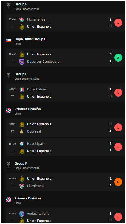This screenshot has width=126, height=224.
Task: Click the orange D draw badge
Action: pyautogui.click(x=118, y=182)
